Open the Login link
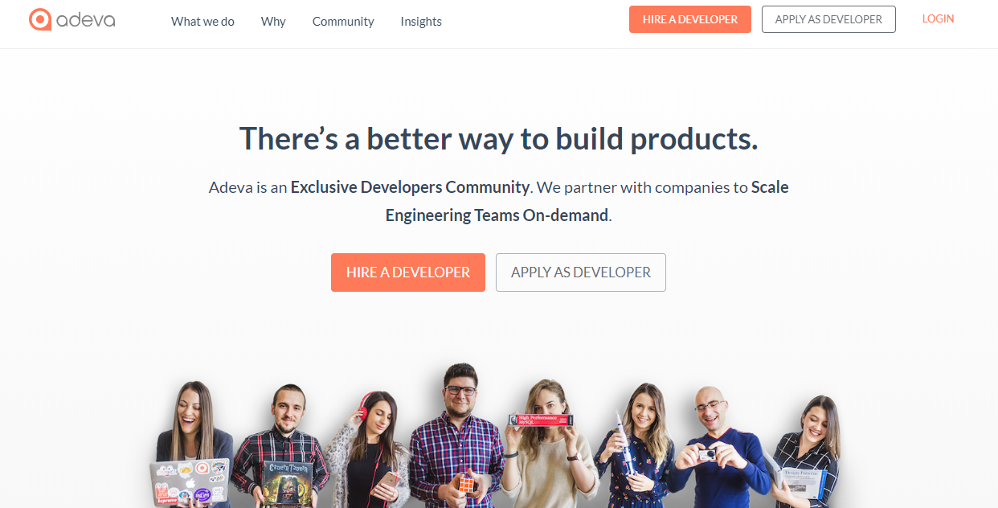The width and height of the screenshot is (998, 508). (x=938, y=18)
